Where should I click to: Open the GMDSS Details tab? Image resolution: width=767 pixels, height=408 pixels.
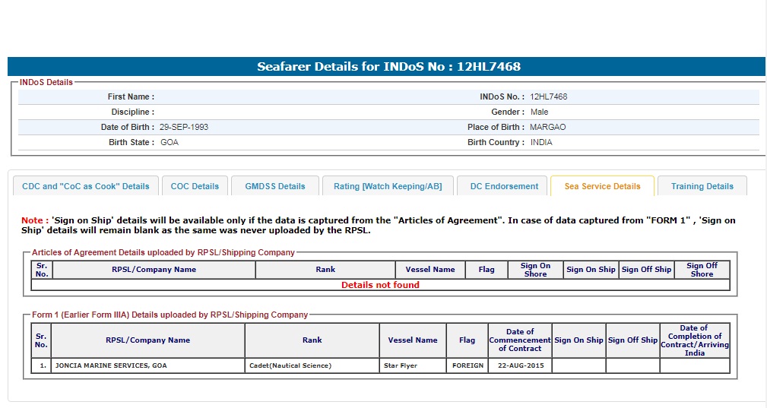point(274,186)
